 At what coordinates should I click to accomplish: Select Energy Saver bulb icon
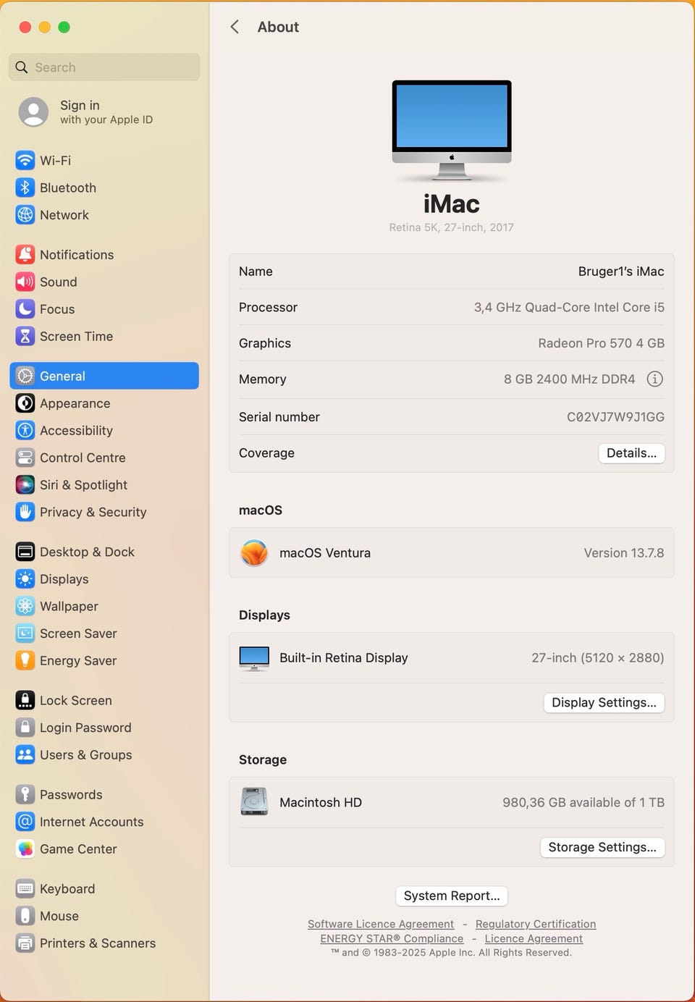pos(25,660)
